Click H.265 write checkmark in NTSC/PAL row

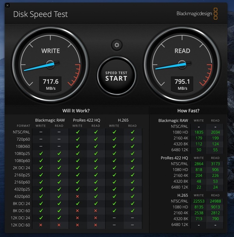coord(114,132)
